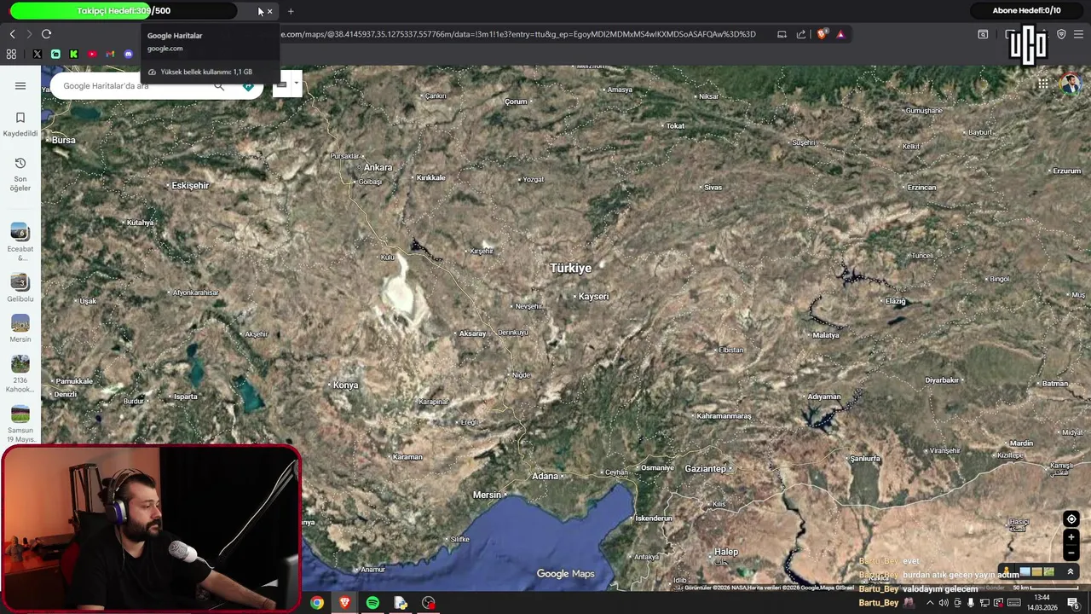Image resolution: width=1091 pixels, height=614 pixels.
Task: Click the Eskişehir city label on map
Action: (190, 185)
